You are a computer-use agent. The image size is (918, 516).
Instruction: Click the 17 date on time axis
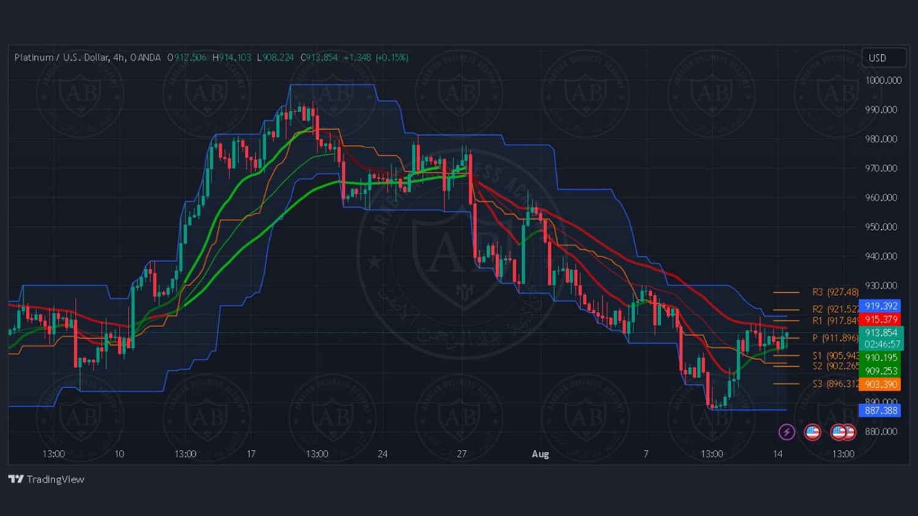[251, 454]
